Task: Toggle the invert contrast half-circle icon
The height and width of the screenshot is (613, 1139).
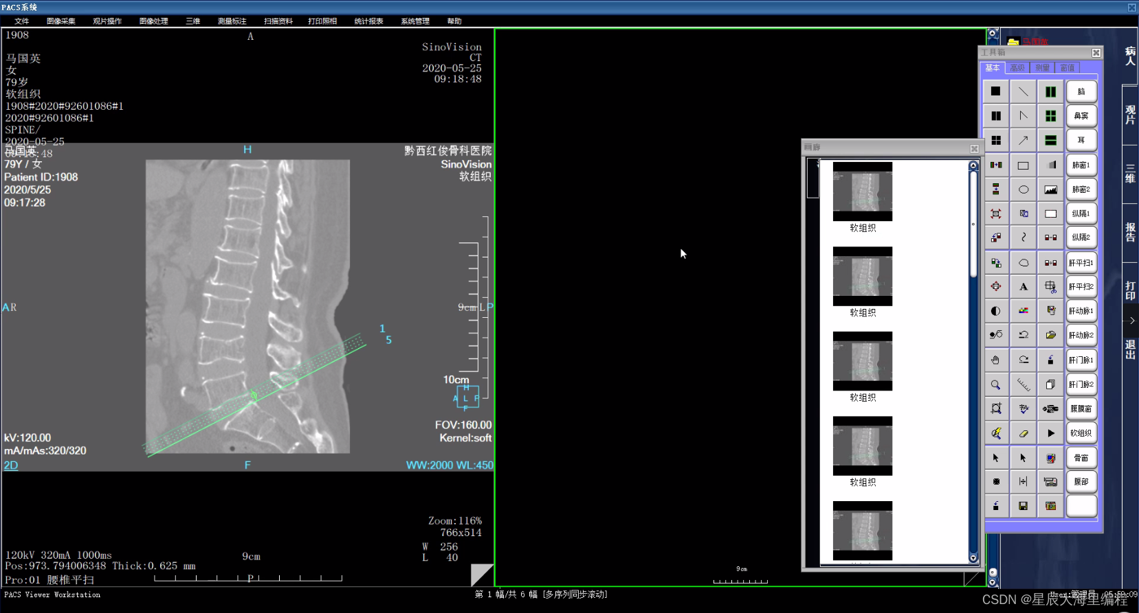Action: click(x=995, y=311)
